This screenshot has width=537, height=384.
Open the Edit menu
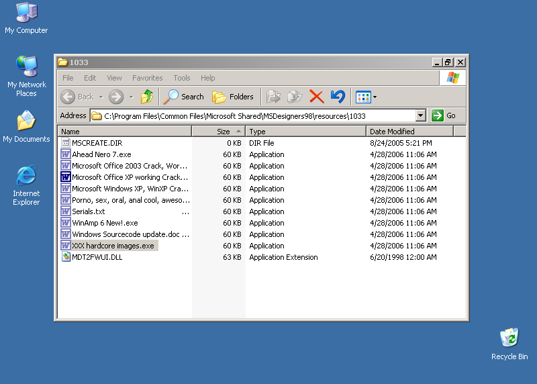tap(90, 78)
